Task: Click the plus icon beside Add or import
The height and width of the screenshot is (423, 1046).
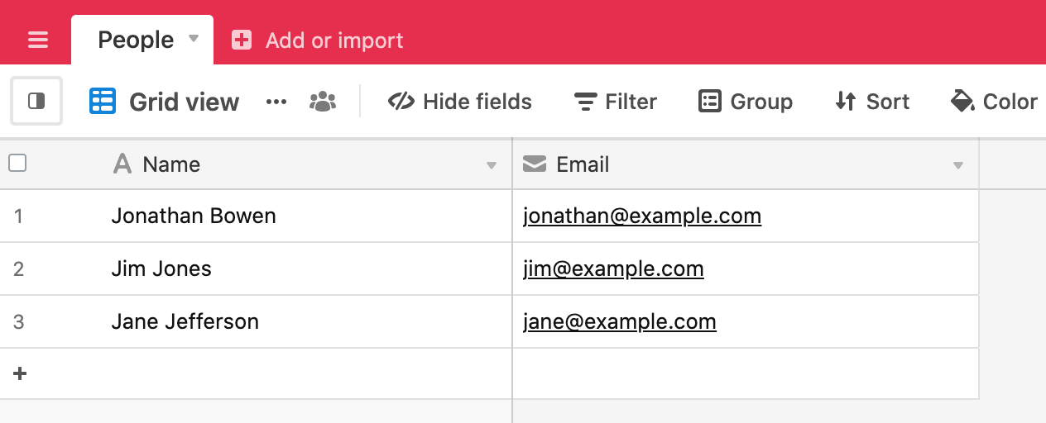Action: pos(242,40)
